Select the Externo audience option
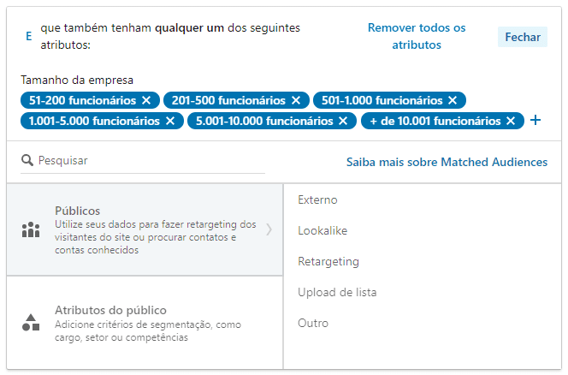The image size is (568, 375). click(x=317, y=199)
